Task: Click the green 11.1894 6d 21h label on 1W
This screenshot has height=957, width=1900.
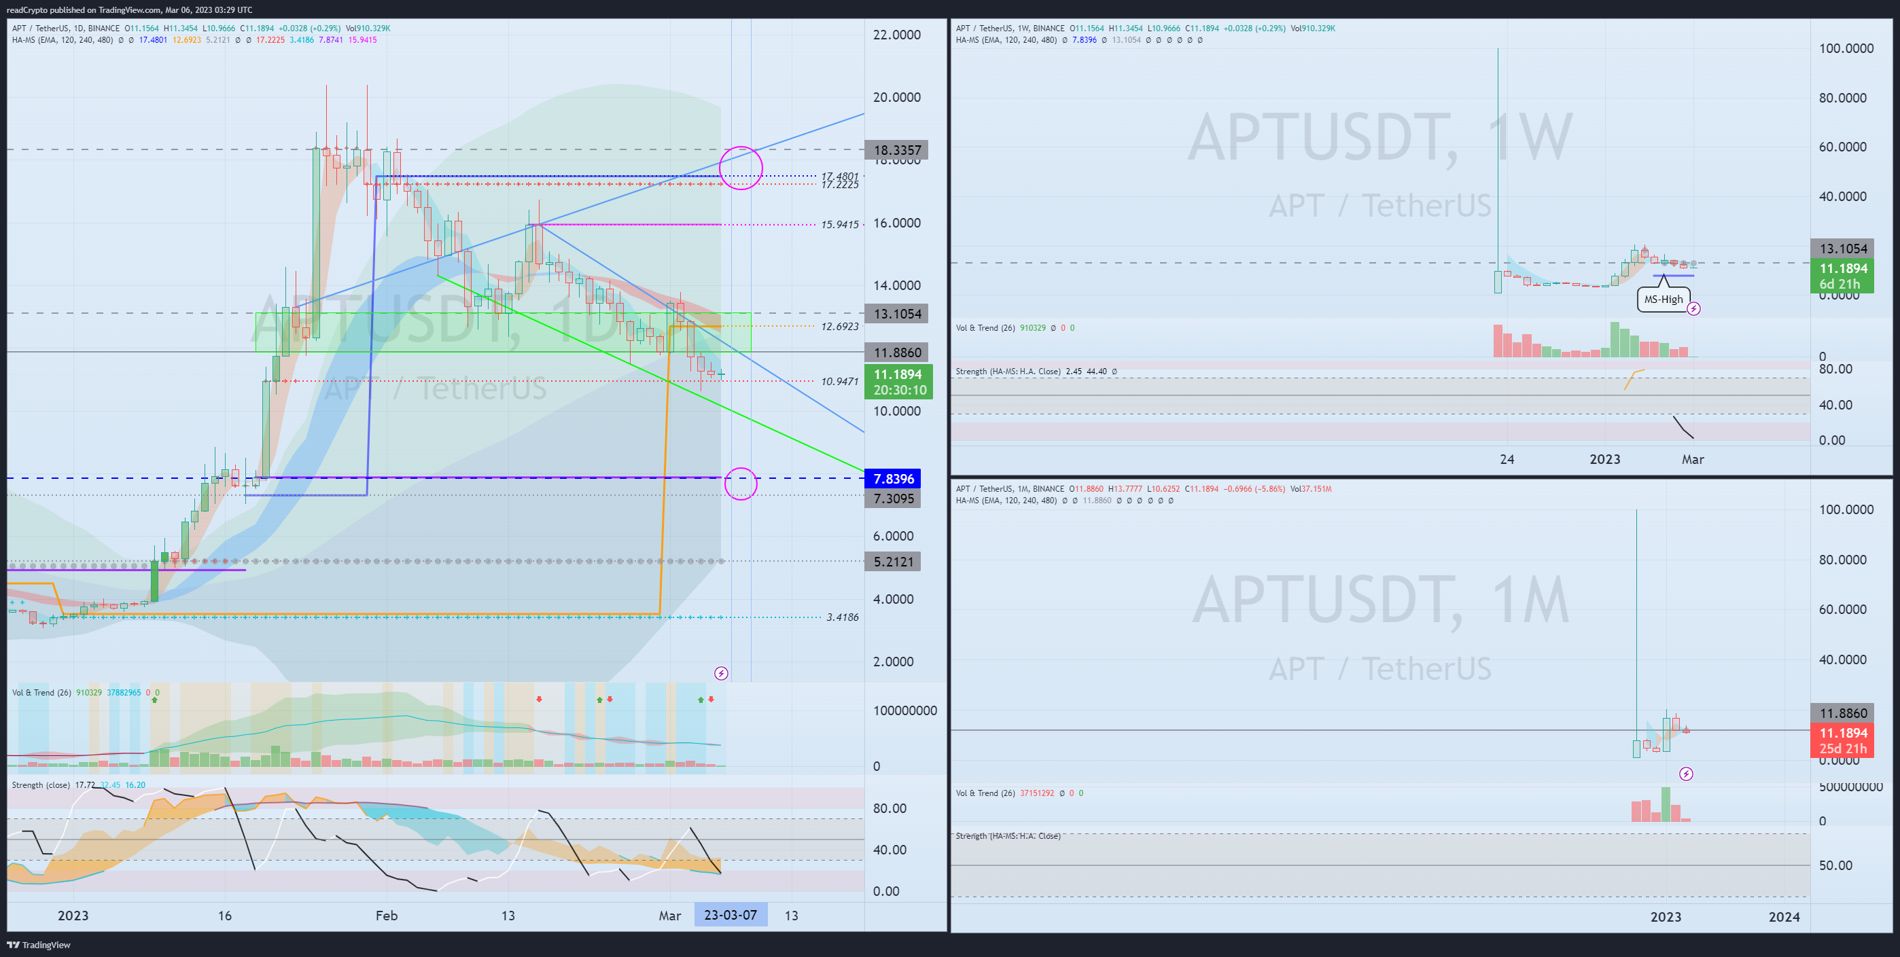Action: coord(1843,276)
